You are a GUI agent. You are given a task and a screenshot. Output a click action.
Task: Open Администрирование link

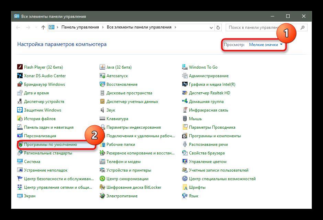(x=209, y=76)
